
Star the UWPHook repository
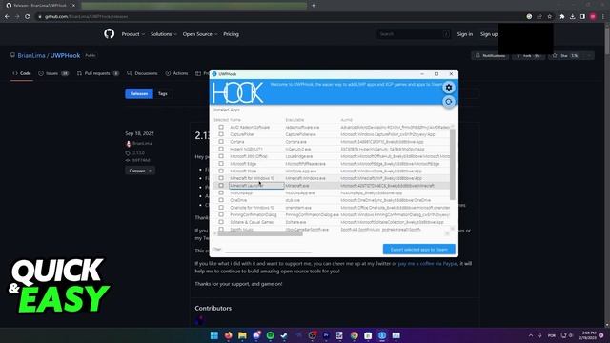565,56
